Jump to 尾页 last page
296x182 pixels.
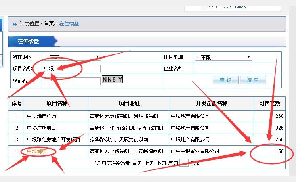(173, 163)
